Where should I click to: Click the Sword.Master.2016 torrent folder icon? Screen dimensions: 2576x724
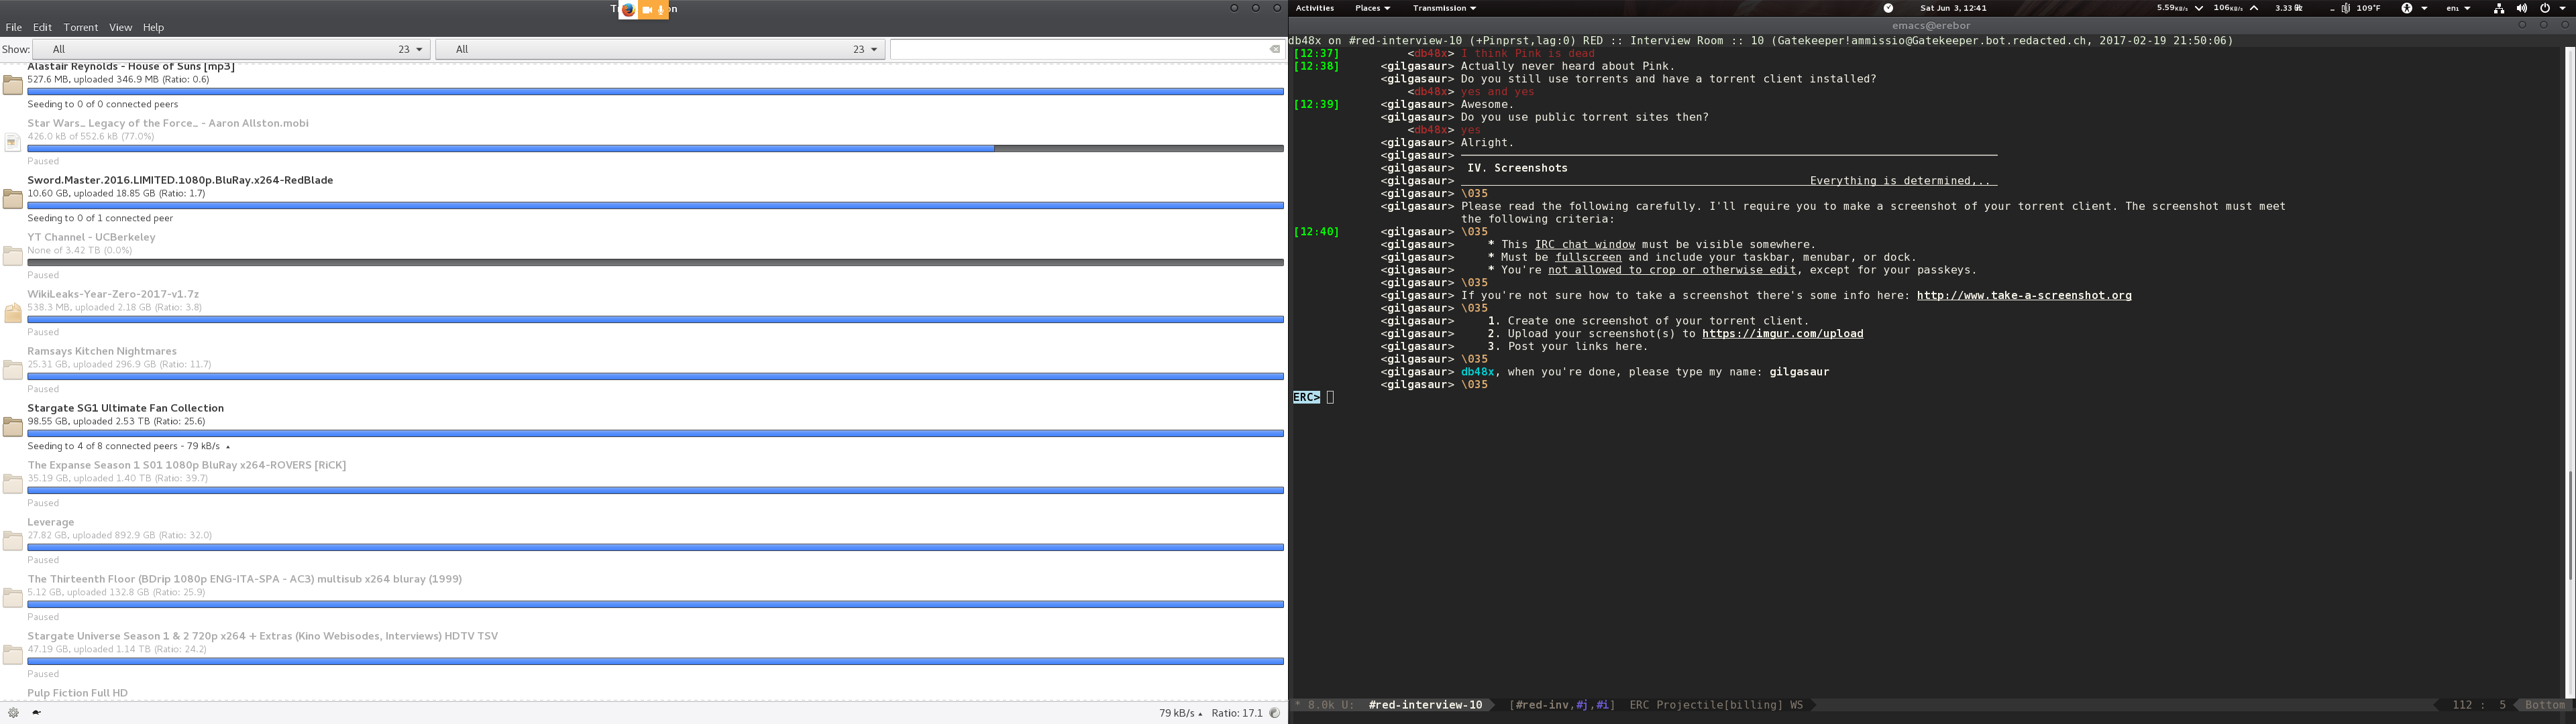coord(13,199)
